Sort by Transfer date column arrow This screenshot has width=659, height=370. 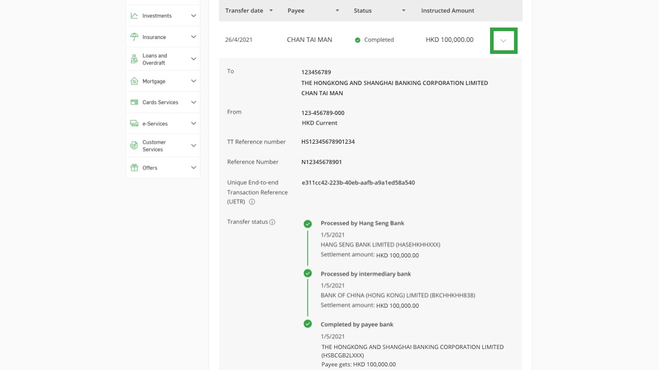pyautogui.click(x=271, y=11)
